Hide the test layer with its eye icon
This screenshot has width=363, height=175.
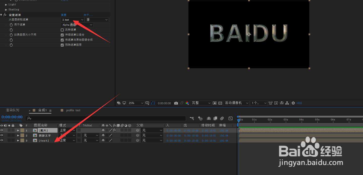(x=2, y=140)
